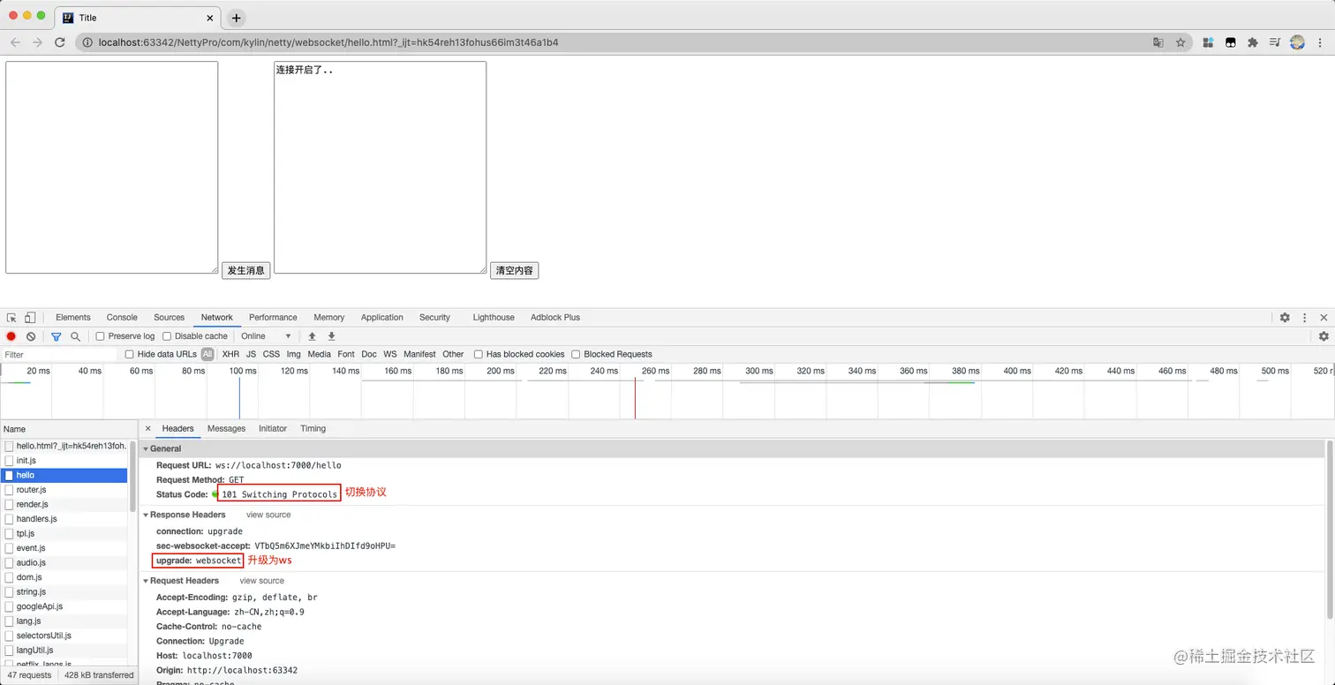Click view source beside Response Headers
This screenshot has height=685, width=1335.
click(x=268, y=515)
